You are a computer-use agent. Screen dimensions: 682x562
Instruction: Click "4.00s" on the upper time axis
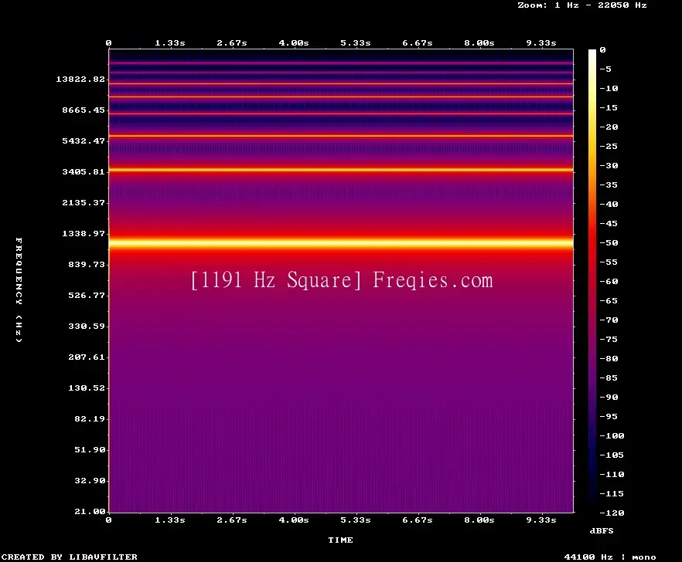[294, 43]
